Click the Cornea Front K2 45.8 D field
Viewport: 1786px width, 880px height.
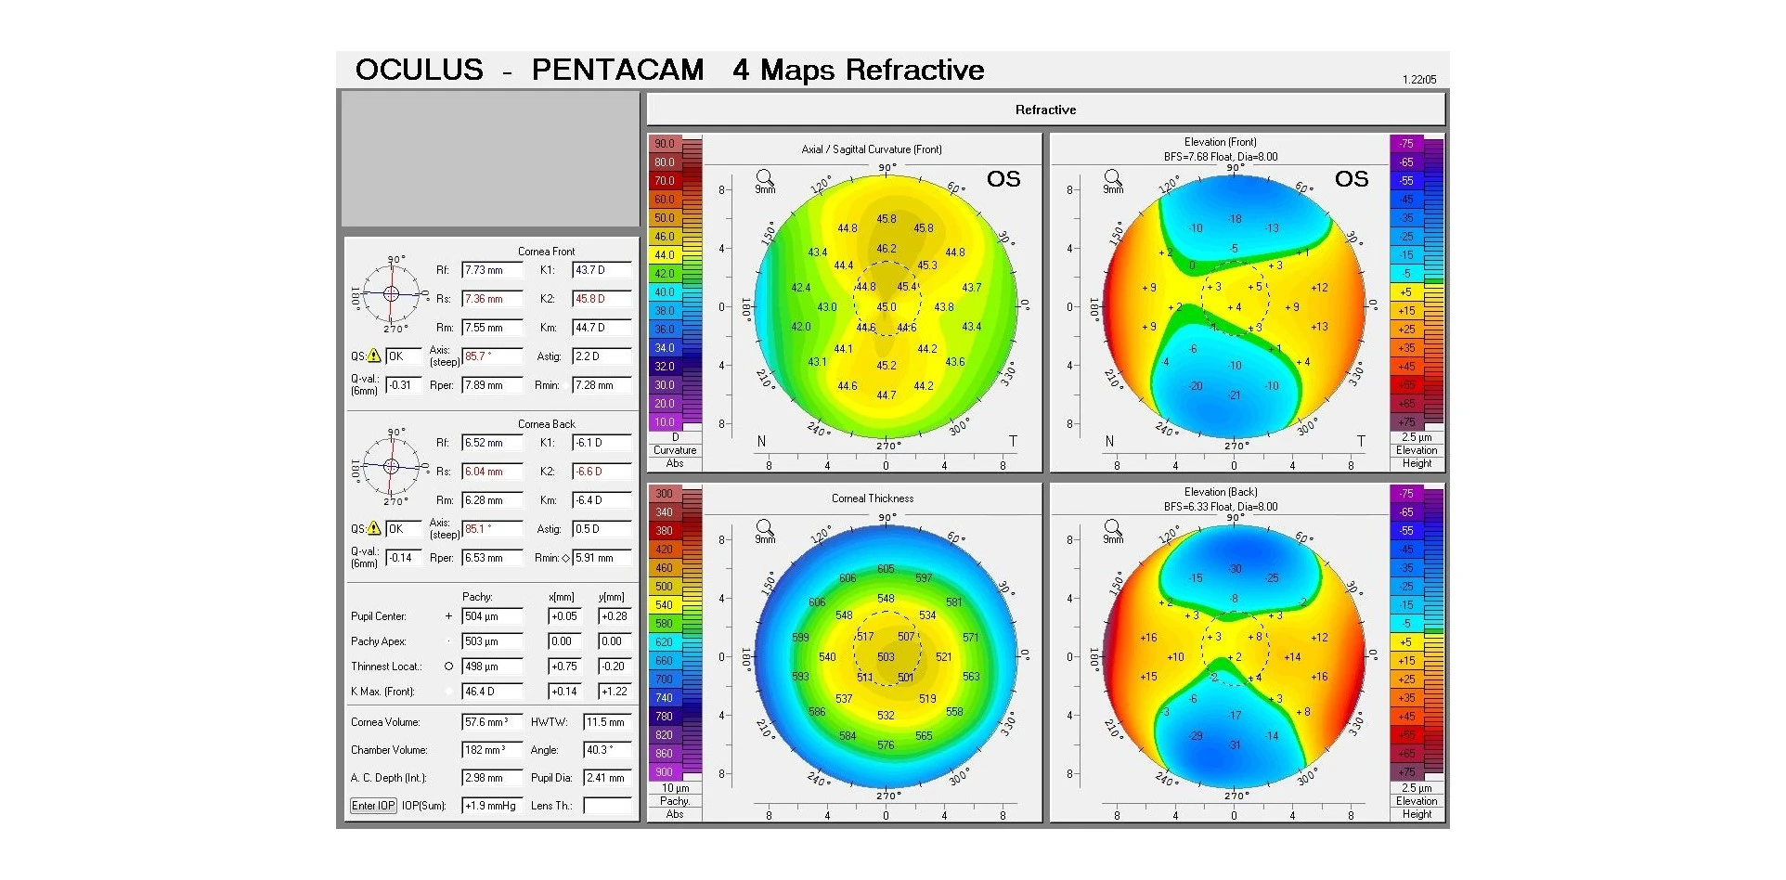coord(602,299)
